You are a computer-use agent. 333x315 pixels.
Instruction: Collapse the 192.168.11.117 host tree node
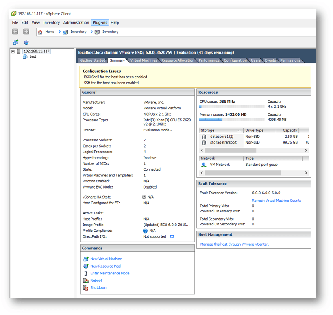coord(13,51)
